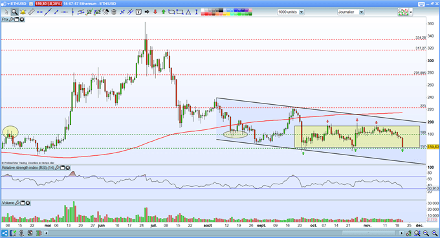This screenshot has width=440, height=238.
Task: Select the diagonal trend line tool
Action: point(48,12)
